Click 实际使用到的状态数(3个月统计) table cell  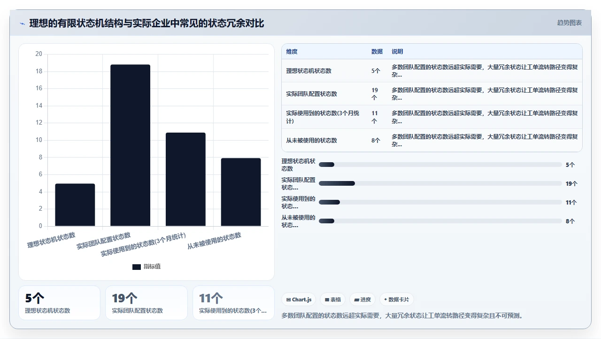click(323, 117)
